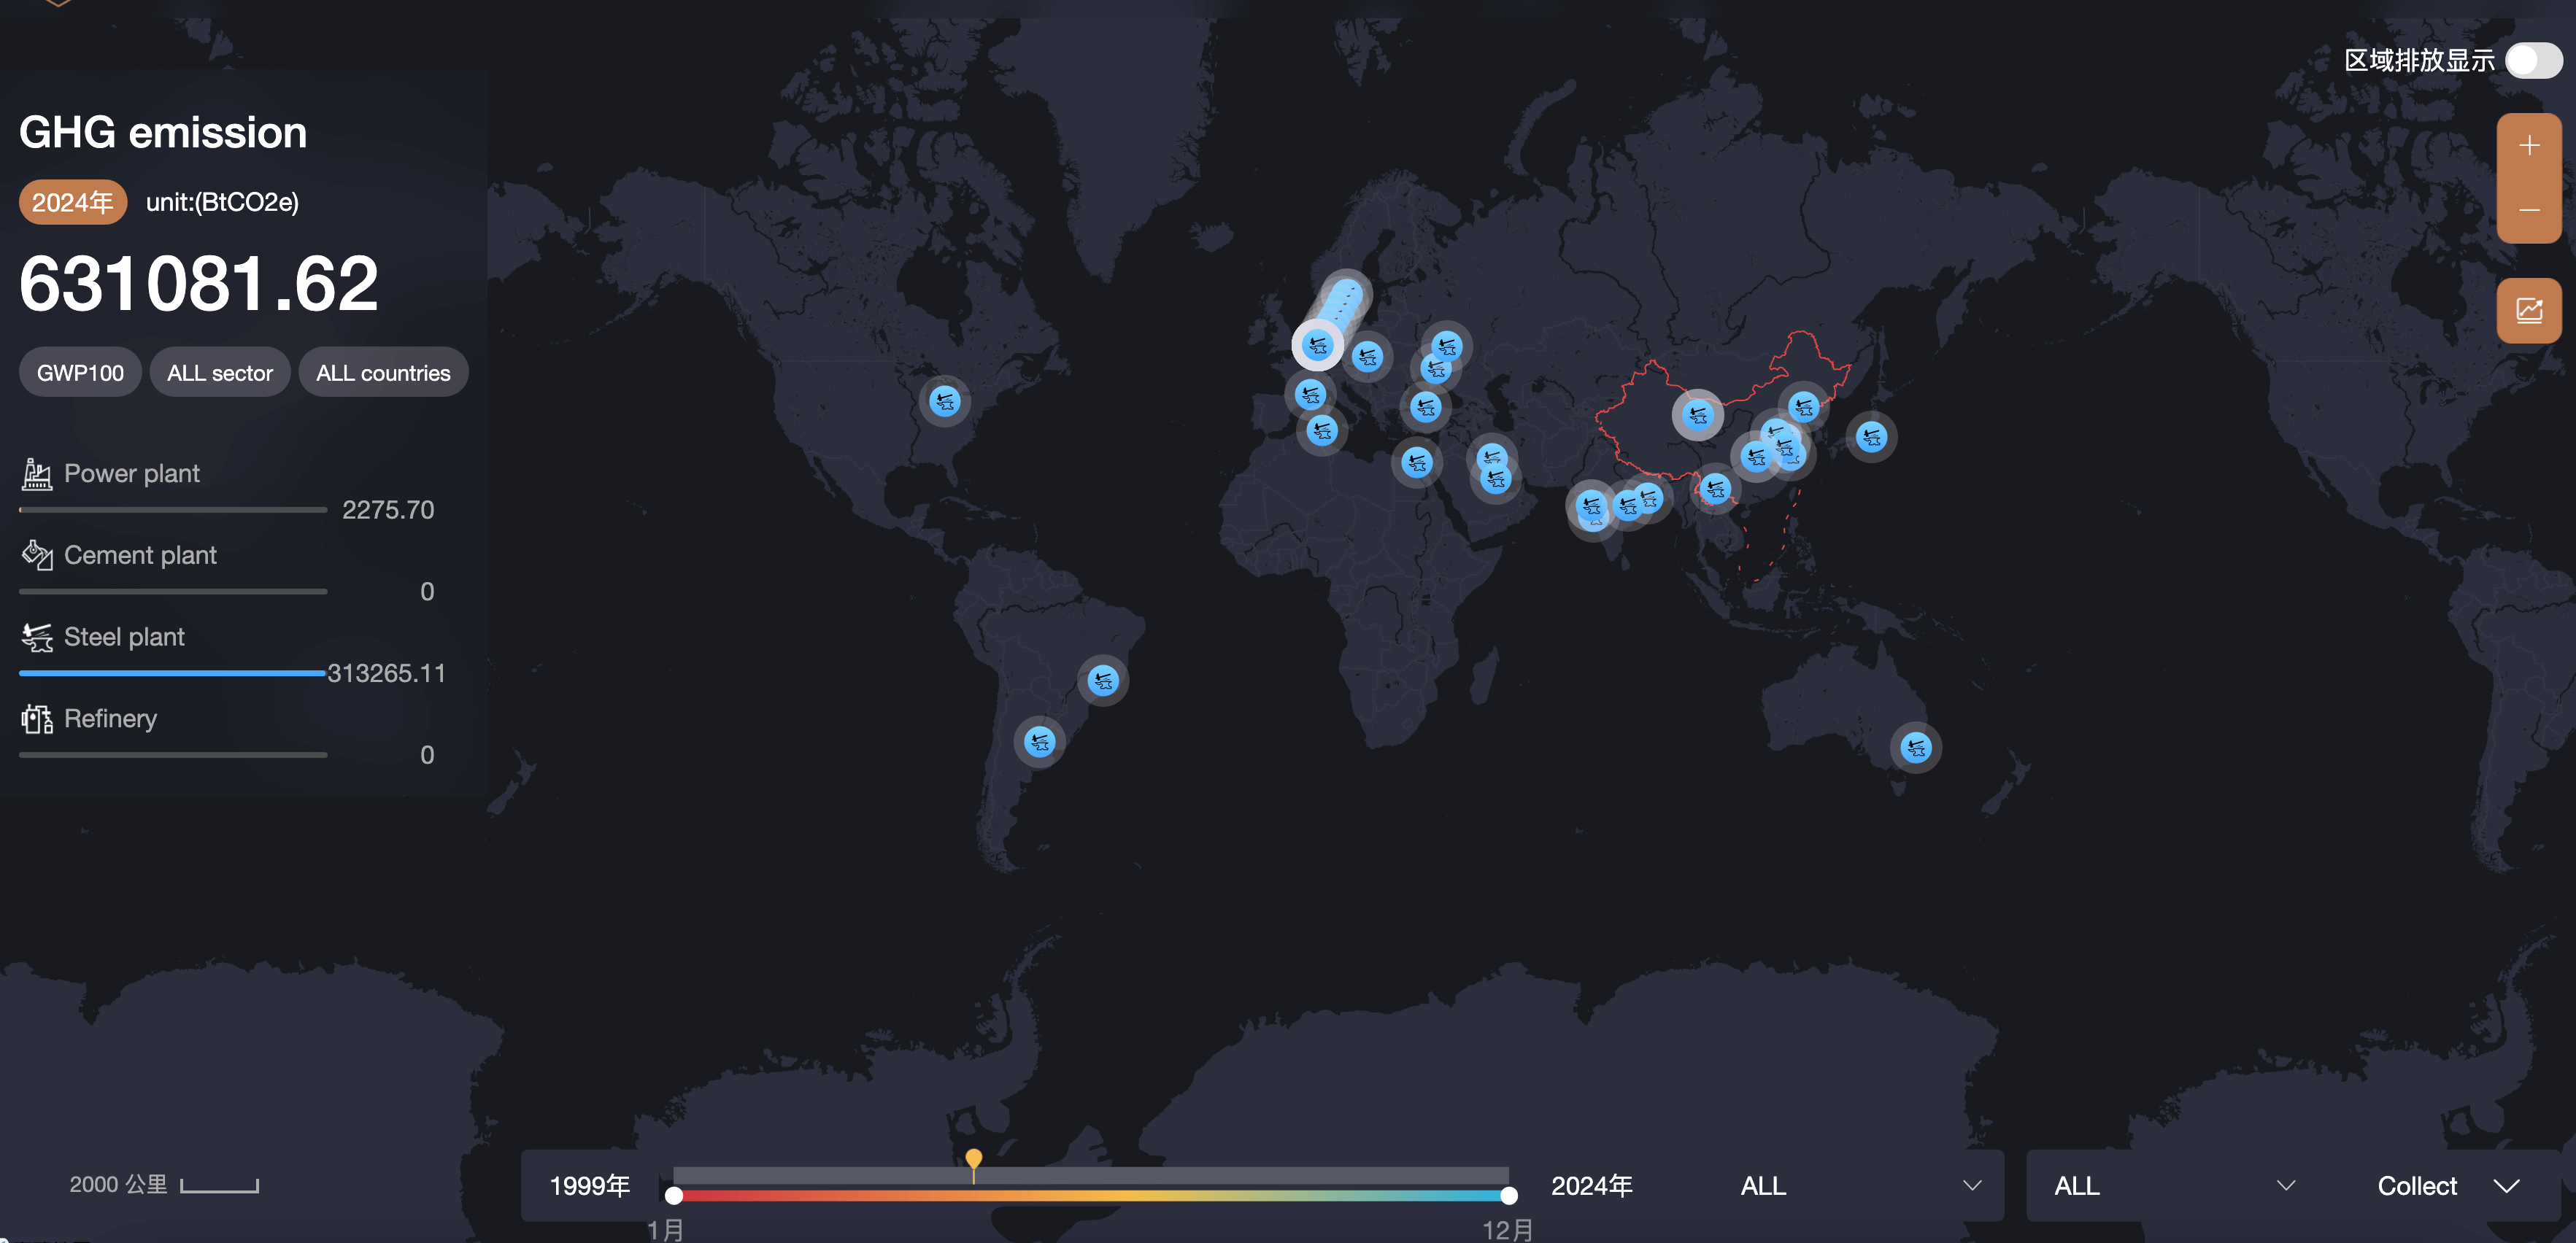Click the Power plant label

click(132, 474)
